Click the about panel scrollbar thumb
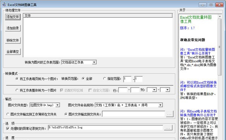Image resolution: width=226 pixels, height=140 pixels. coord(220,47)
